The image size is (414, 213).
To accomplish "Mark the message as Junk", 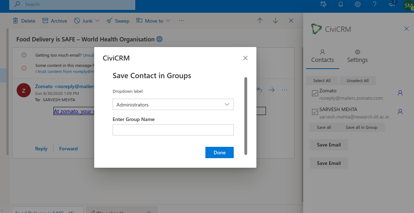I will click(83, 21).
